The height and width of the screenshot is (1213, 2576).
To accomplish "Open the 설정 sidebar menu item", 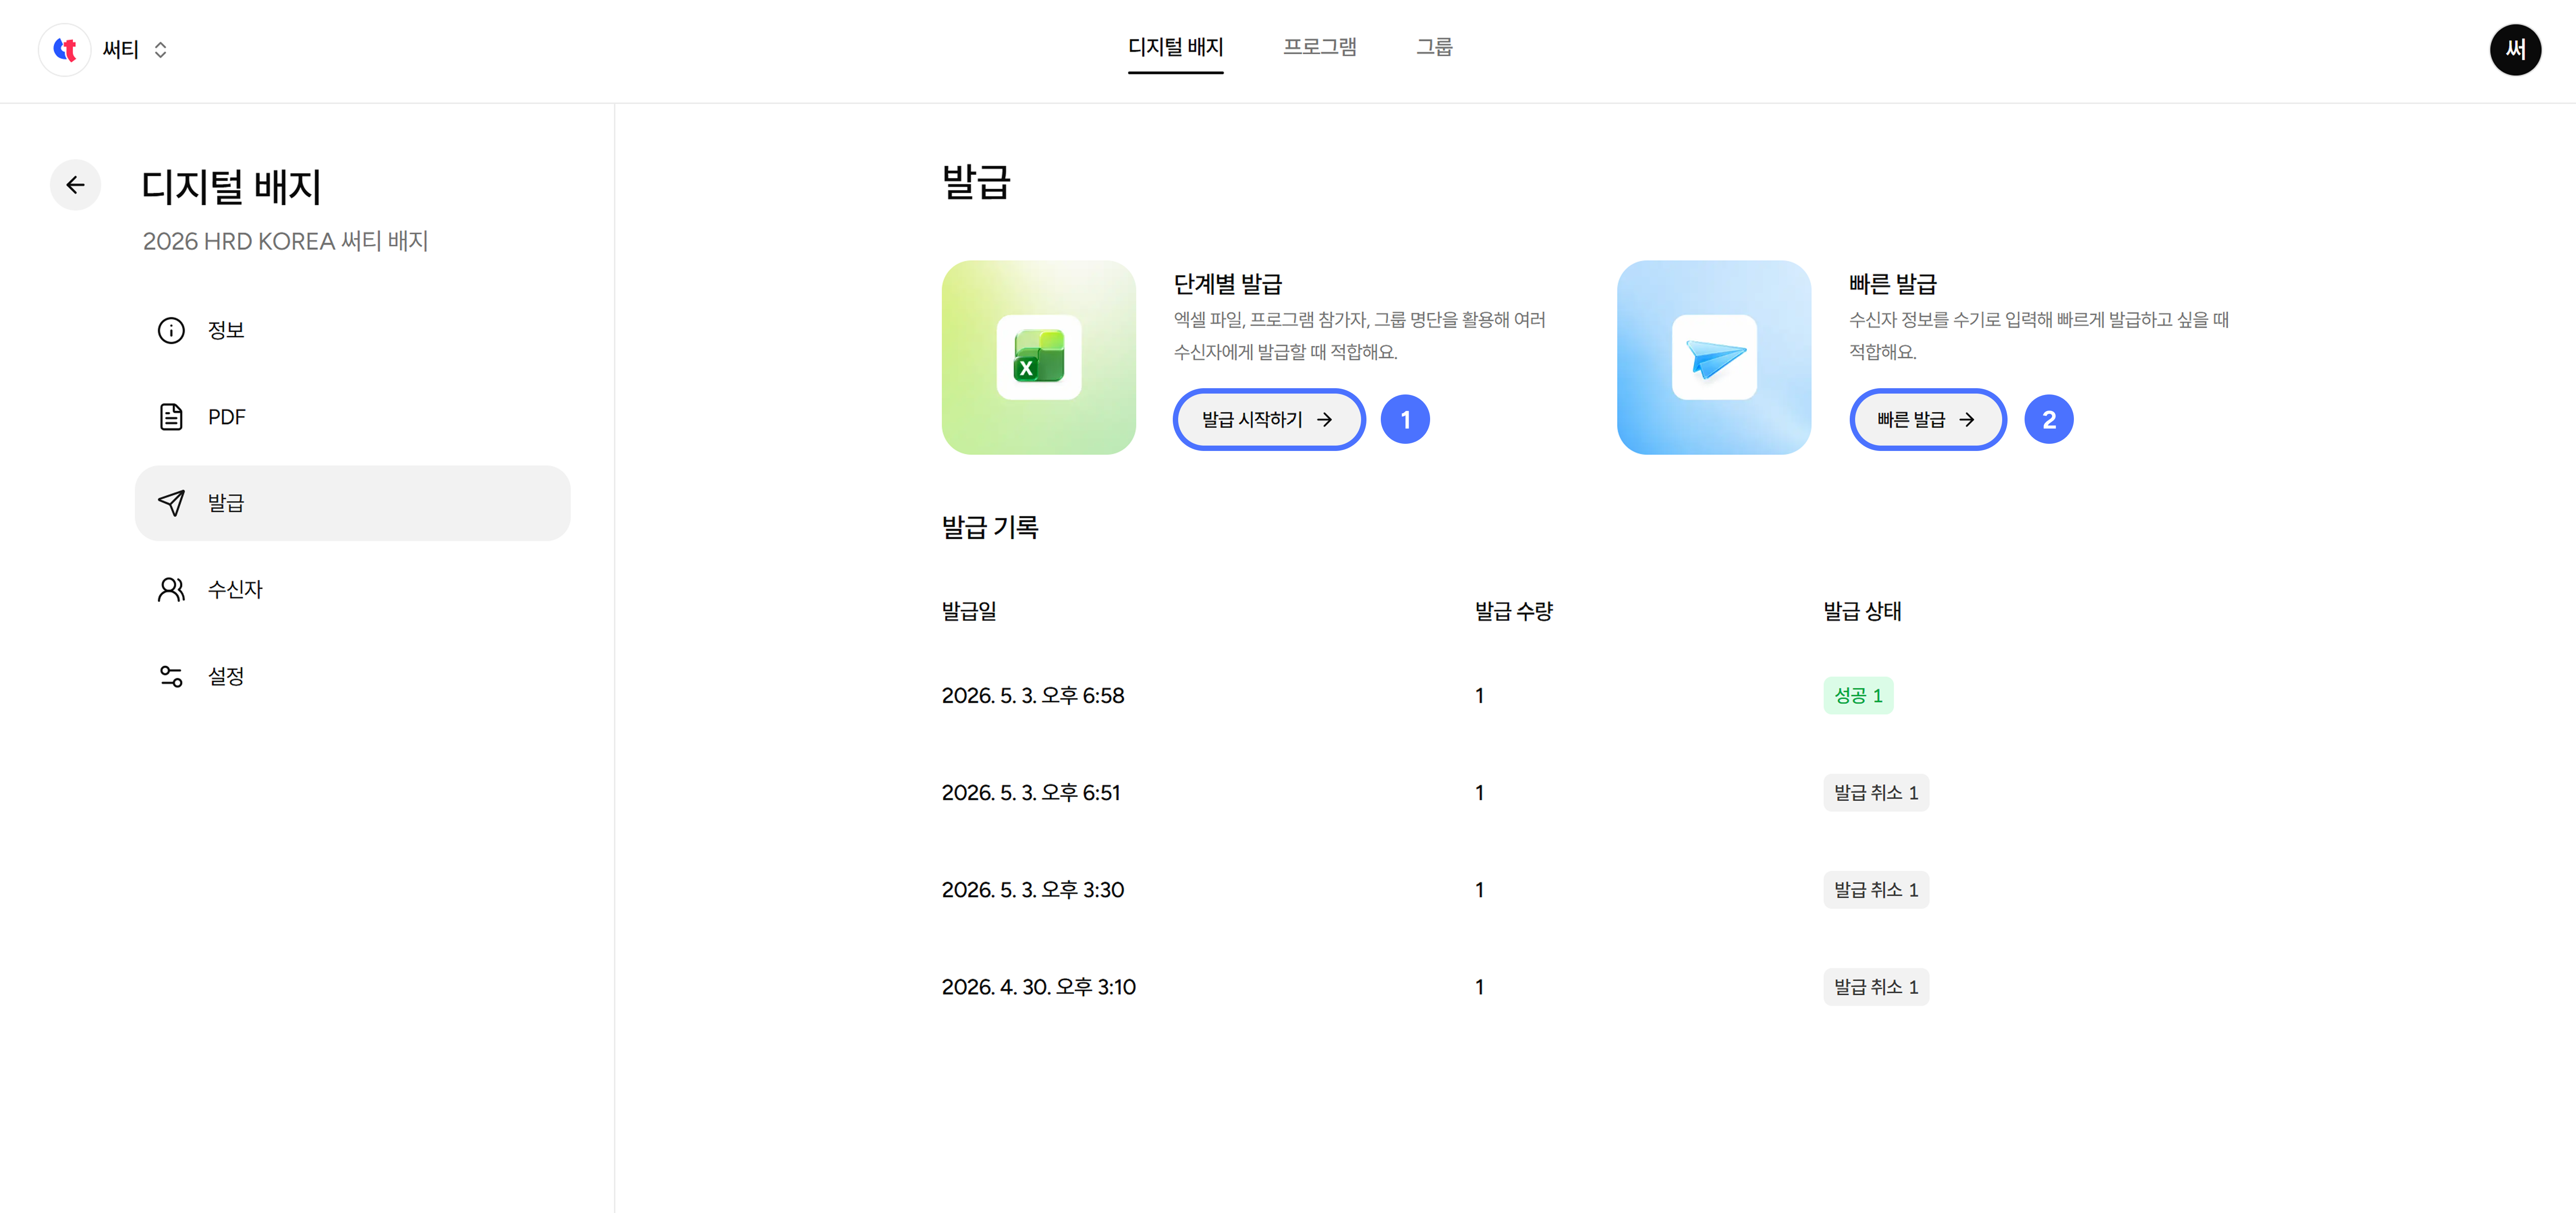I will 352,677.
